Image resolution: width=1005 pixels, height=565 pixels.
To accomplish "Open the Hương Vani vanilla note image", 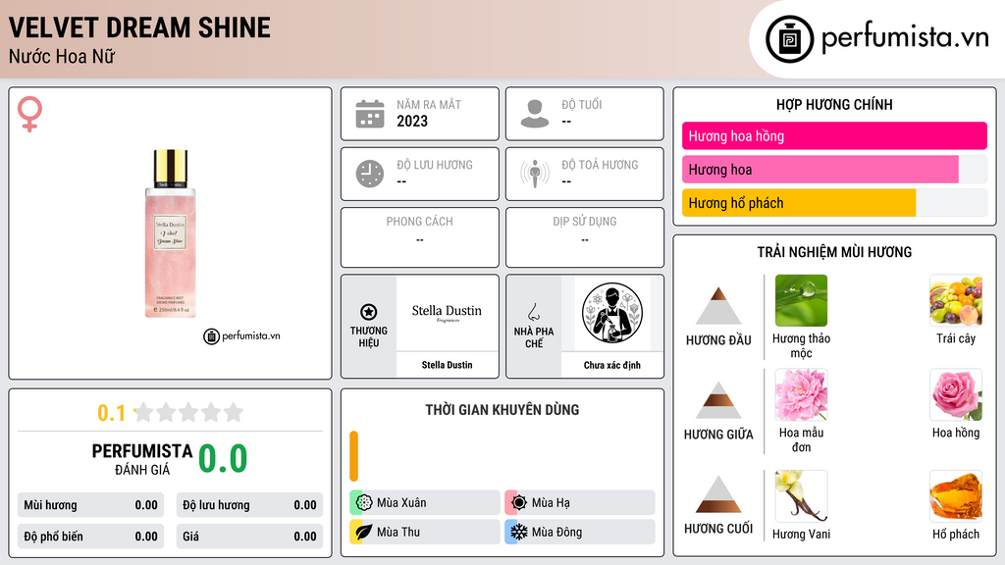I will click(801, 496).
